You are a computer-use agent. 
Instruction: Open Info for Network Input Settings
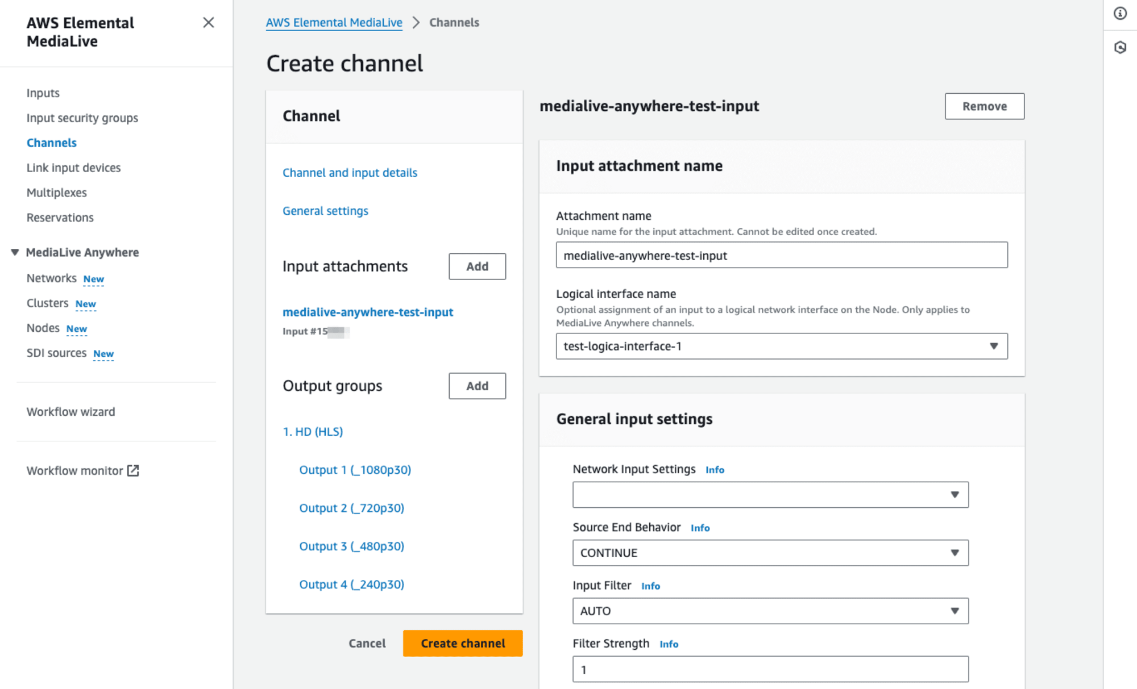(715, 470)
